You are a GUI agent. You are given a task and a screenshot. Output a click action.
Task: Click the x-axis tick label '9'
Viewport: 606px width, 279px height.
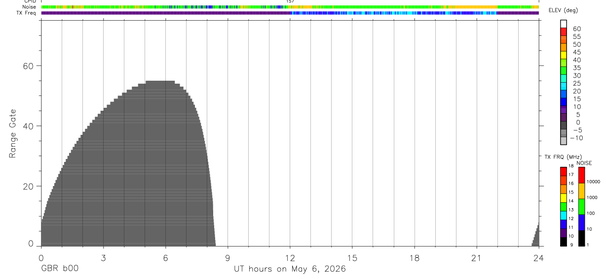pos(227,258)
